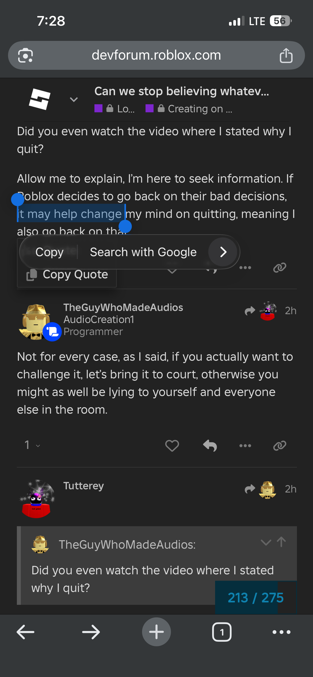Tap the Roblox logo home icon

40,99
